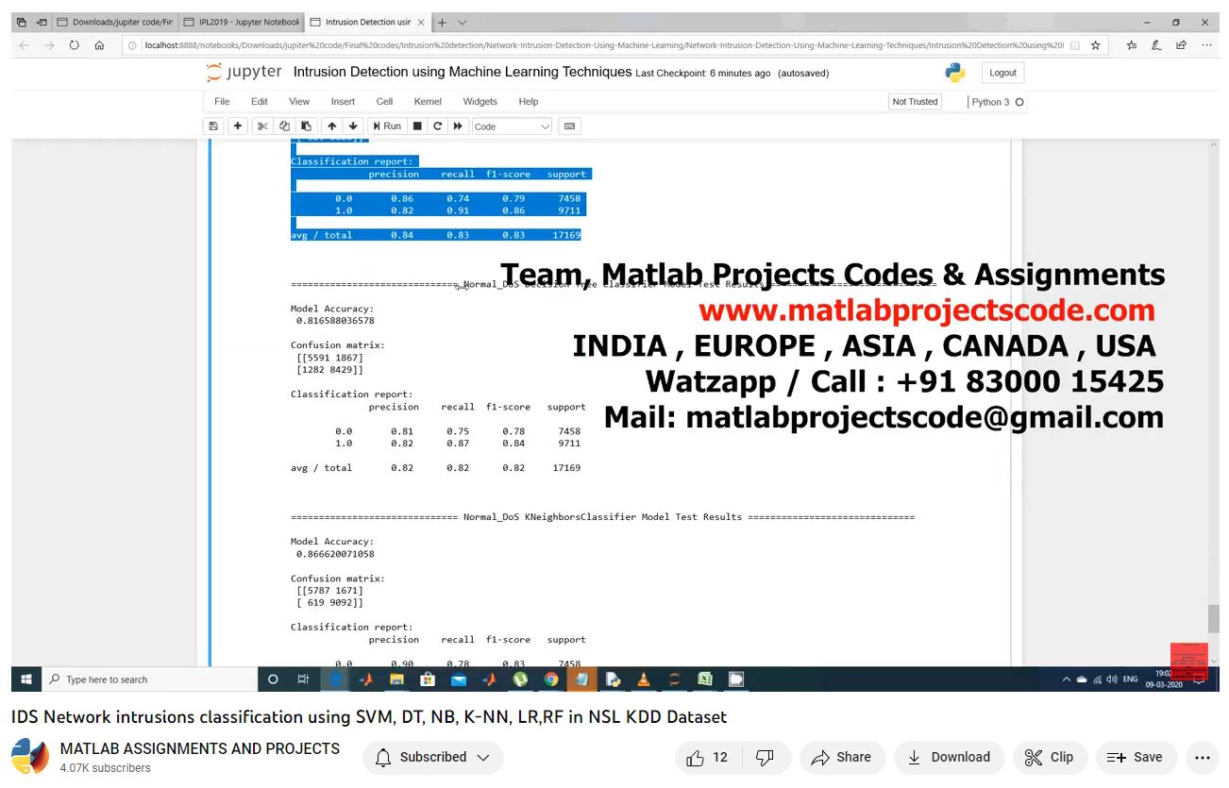Run the current cell with Run button
Viewport: 1229px width, 788px height.
click(386, 126)
